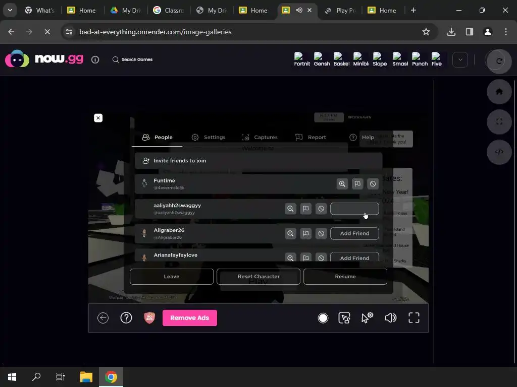Screen dimensions: 517x387
Task: Click the home icon in right sidebar
Action: coord(499,92)
